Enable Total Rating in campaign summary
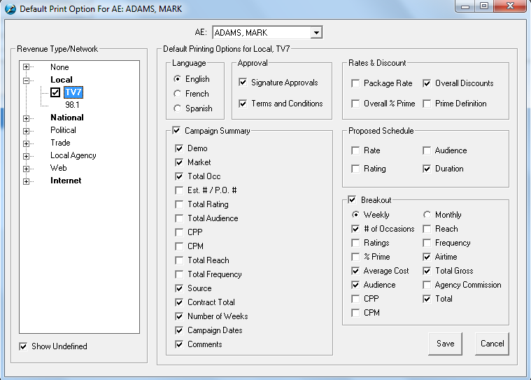The width and height of the screenshot is (531, 380). [x=180, y=204]
